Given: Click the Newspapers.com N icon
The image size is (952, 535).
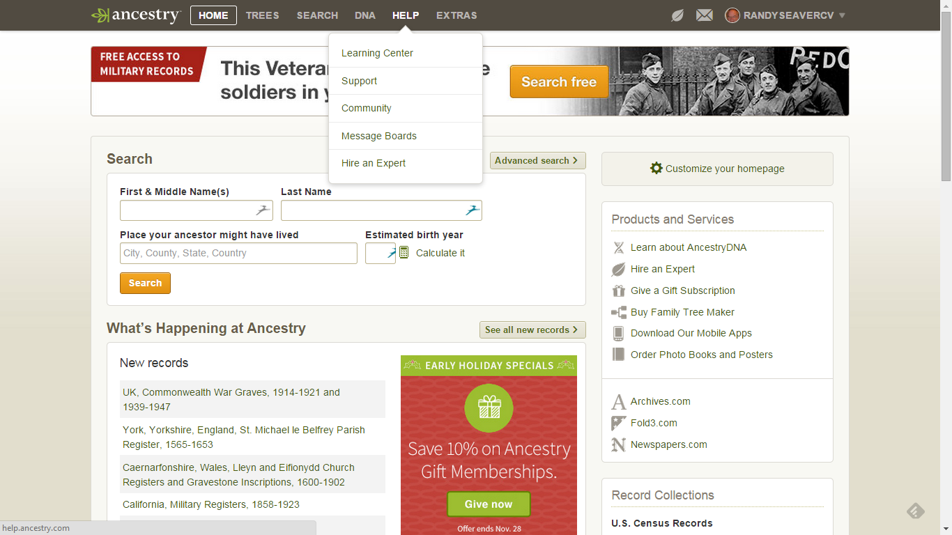Looking at the screenshot, I should [618, 444].
